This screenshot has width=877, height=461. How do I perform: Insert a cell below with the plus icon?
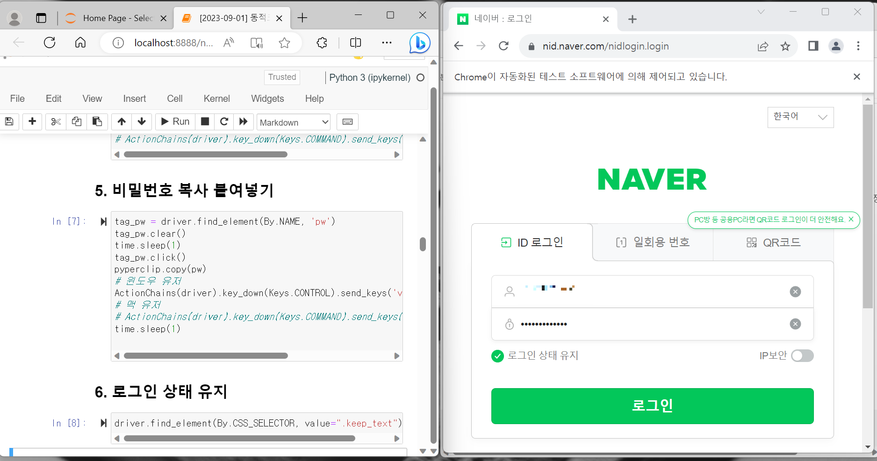tap(32, 122)
